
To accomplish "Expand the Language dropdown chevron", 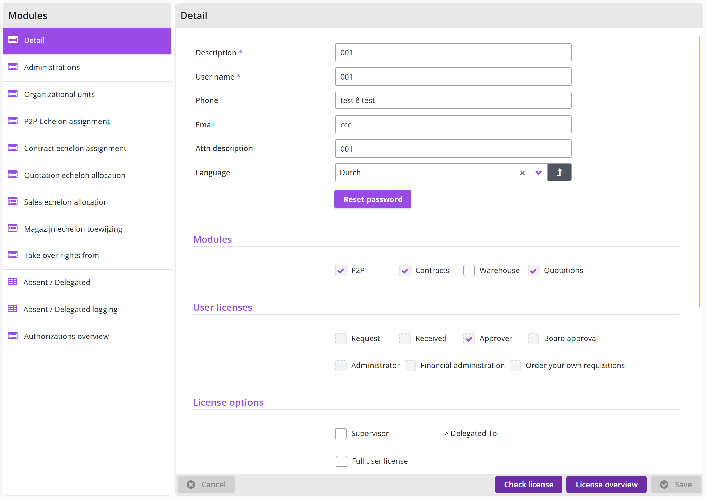I will tap(538, 173).
